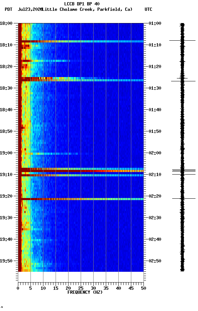This screenshot has height=311, width=198.
Task: Click the 18:10 PDT time label
Action: 6,45
